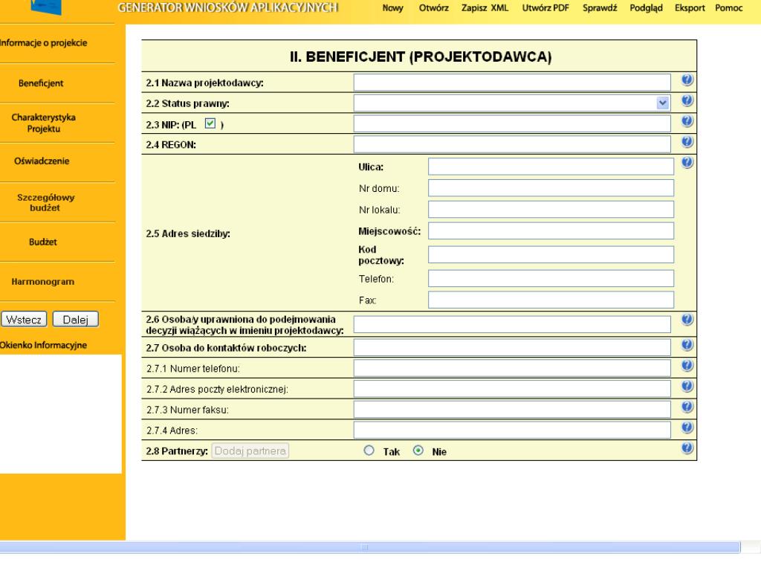This screenshot has height=571, width=761.
Task: Focus the Fax input field in address
Action: 551,300
